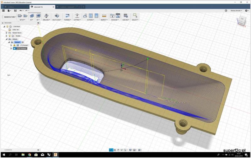This screenshot has height=158, width=251.
Task: Expand the [T1] Pocket1 operation node
Action: coord(11,45)
